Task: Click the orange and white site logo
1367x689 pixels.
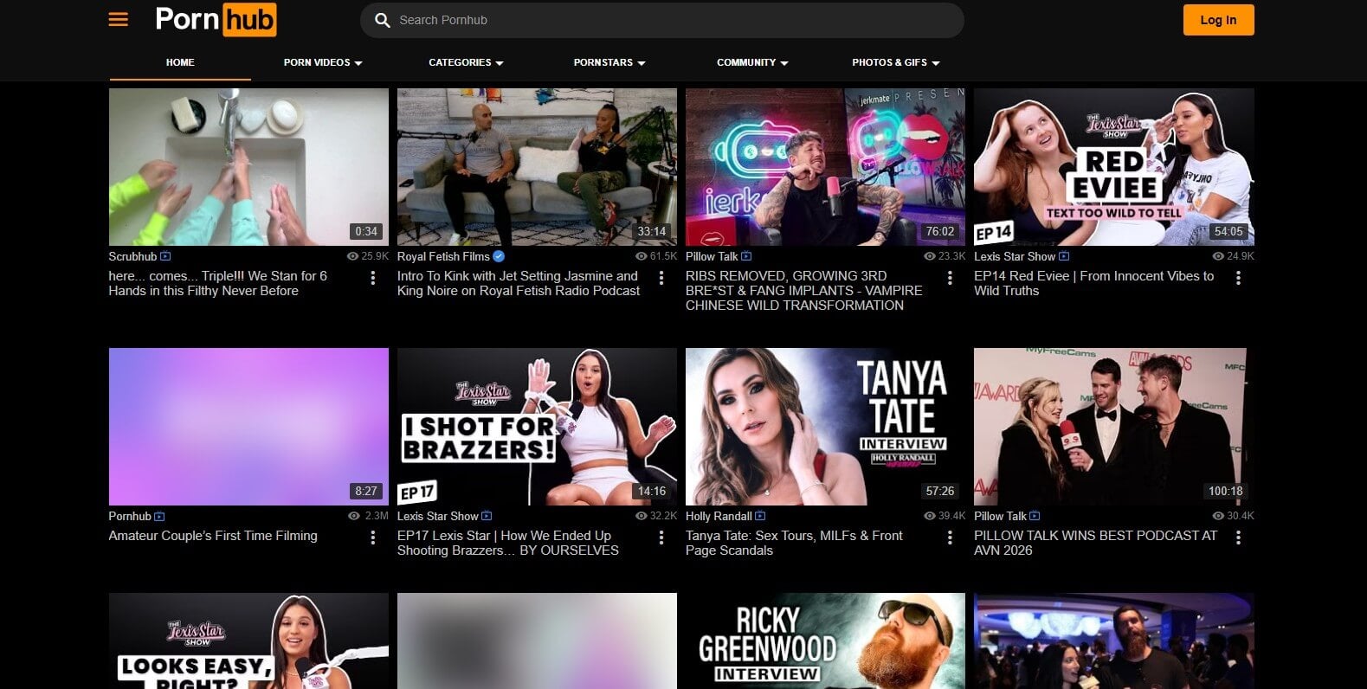Action: point(216,20)
